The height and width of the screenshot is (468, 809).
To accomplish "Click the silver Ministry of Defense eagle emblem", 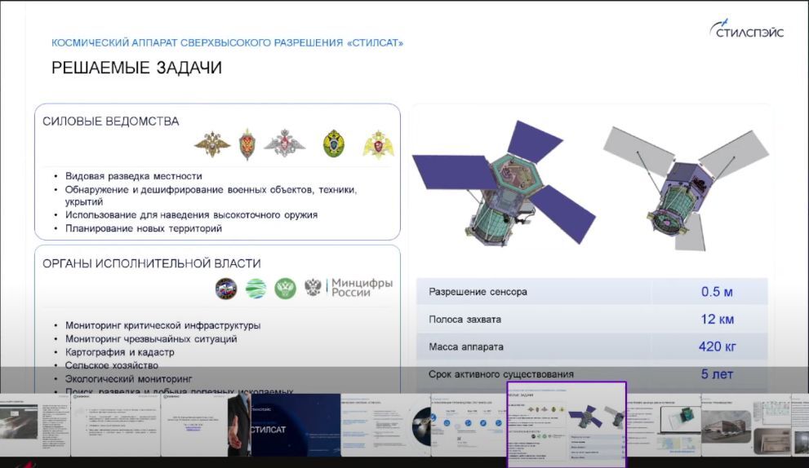I will click(x=284, y=143).
